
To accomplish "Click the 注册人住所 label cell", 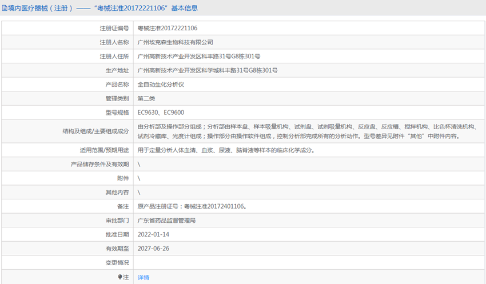I will click(67, 57).
